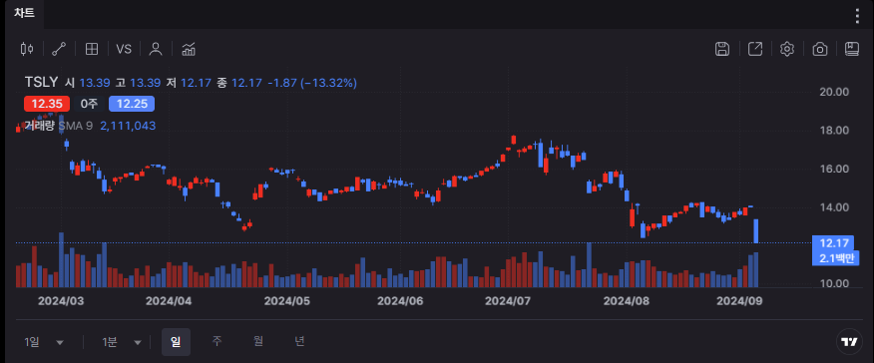Open chart in pop-out window icon
The height and width of the screenshot is (363, 874).
coord(754,49)
